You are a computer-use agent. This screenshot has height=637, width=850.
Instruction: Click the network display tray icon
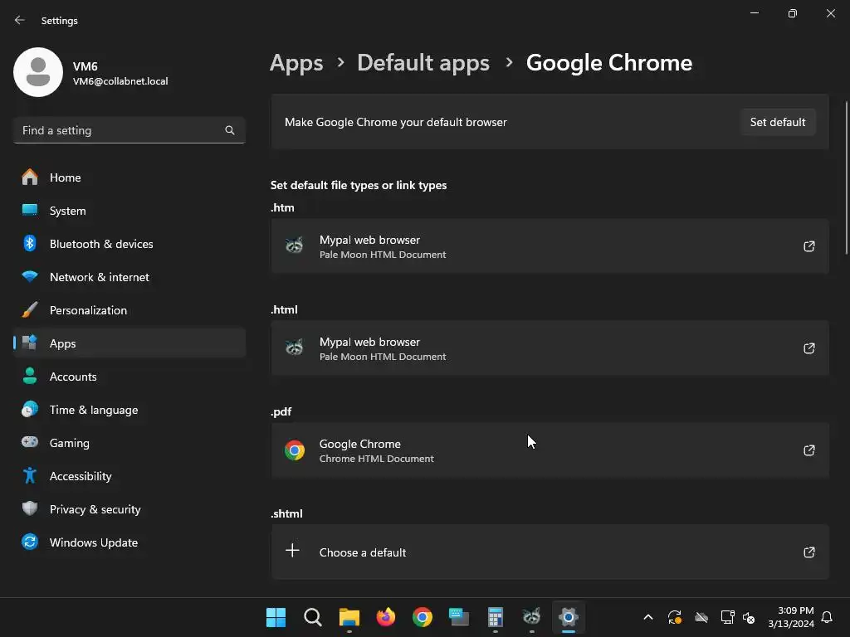[727, 617]
